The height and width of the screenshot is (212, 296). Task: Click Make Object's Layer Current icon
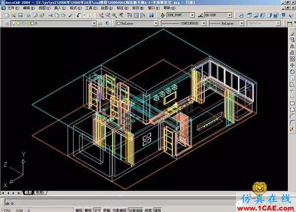[x=100, y=24]
